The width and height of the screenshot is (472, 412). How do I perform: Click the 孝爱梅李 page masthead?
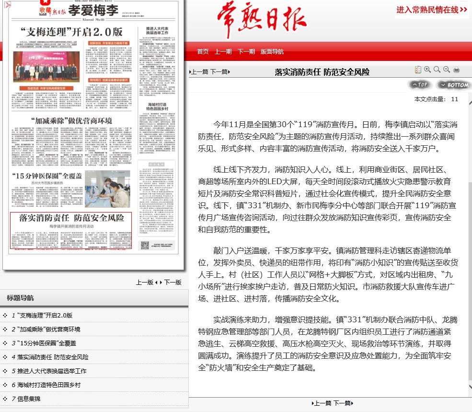pyautogui.click(x=93, y=11)
